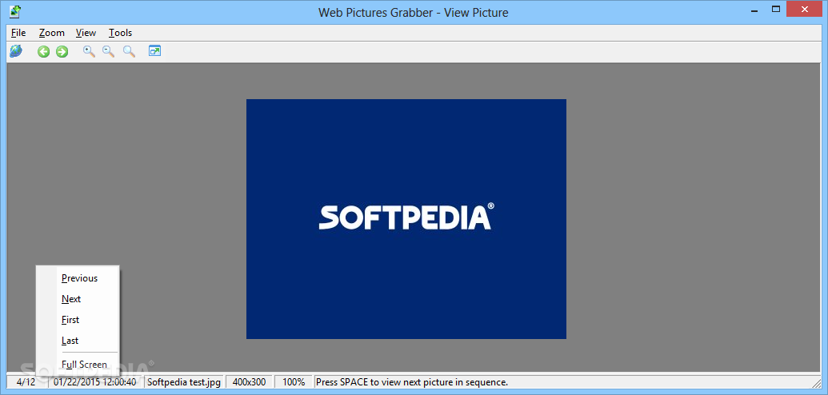
Task: Click the application icon in the title bar
Action: point(15,11)
